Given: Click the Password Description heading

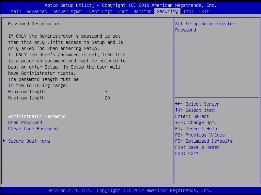Looking at the screenshot, I should [34, 24].
